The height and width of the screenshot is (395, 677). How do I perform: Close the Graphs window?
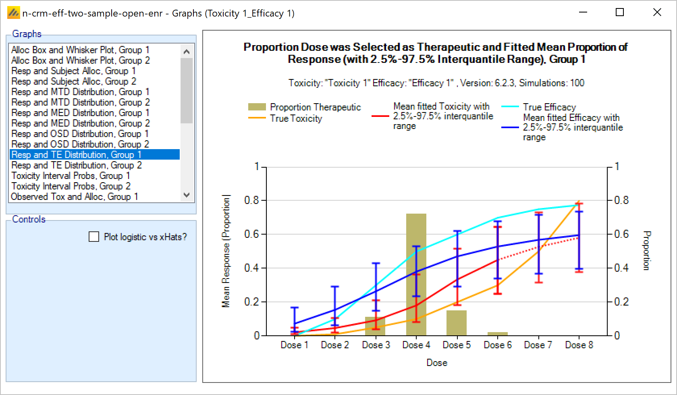(657, 12)
